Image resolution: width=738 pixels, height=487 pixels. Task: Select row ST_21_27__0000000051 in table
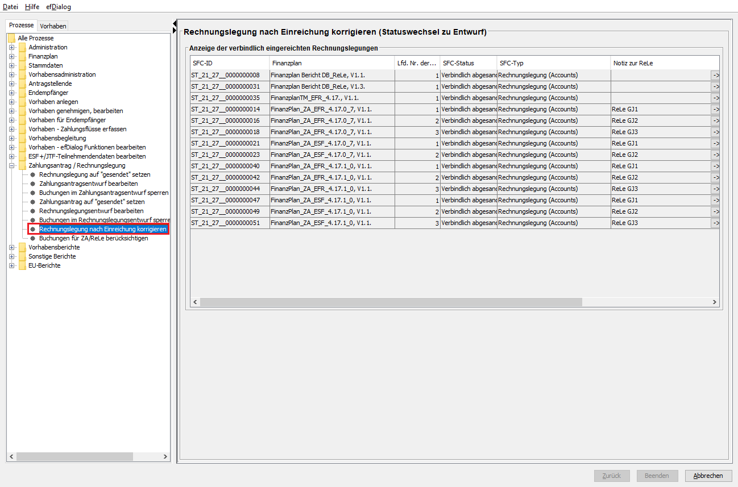point(230,223)
